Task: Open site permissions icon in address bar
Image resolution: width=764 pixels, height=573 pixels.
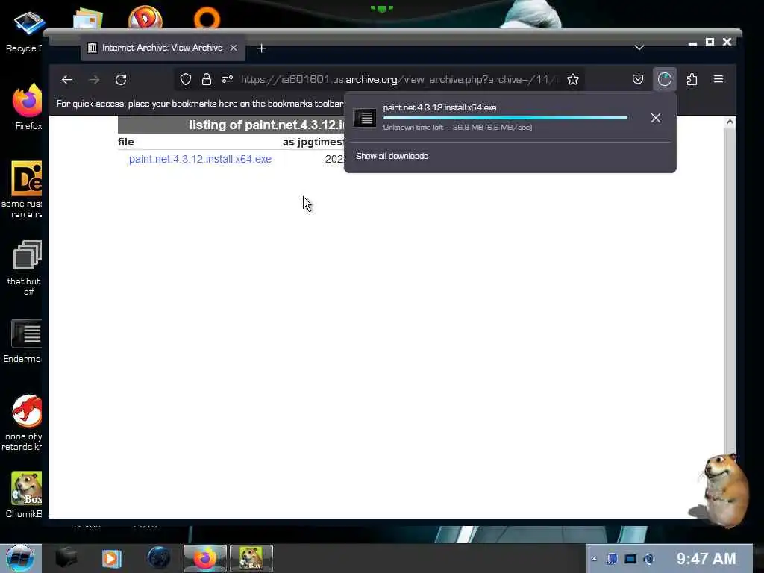Action: click(228, 79)
